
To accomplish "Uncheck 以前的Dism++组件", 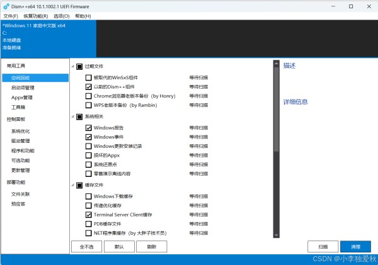I will pos(88,87).
